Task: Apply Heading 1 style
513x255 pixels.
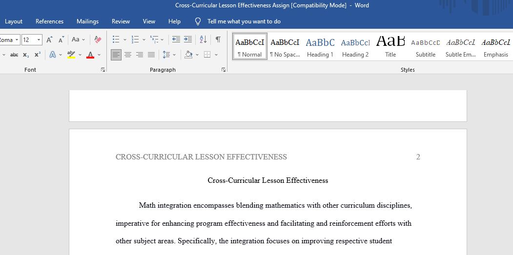Action: tap(320, 46)
